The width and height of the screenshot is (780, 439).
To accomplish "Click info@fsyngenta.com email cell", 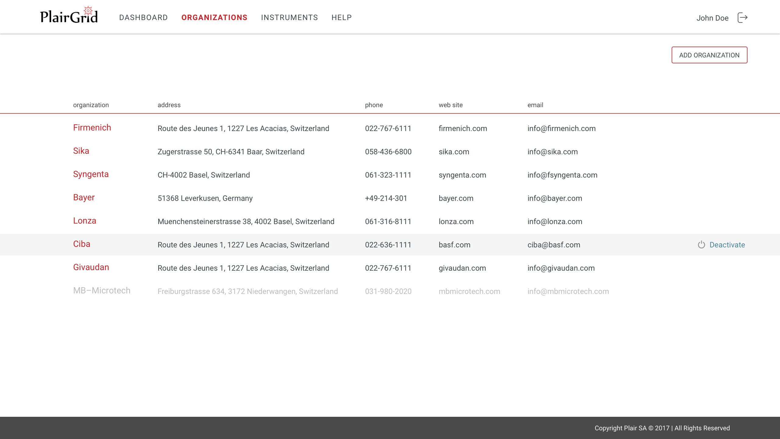I will [x=562, y=175].
